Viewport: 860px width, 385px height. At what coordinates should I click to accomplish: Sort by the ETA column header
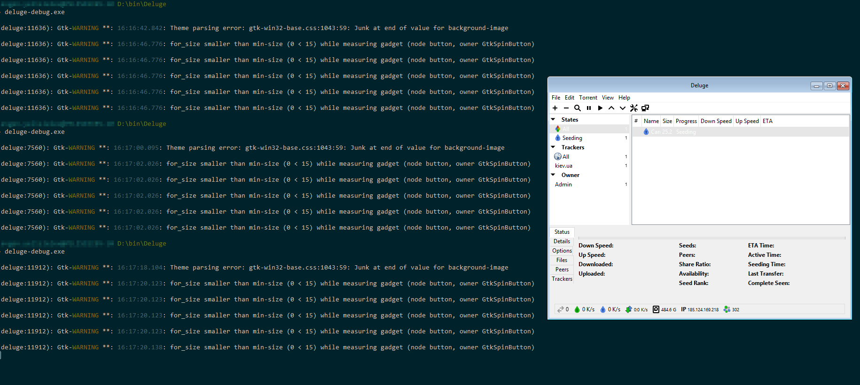pyautogui.click(x=767, y=121)
